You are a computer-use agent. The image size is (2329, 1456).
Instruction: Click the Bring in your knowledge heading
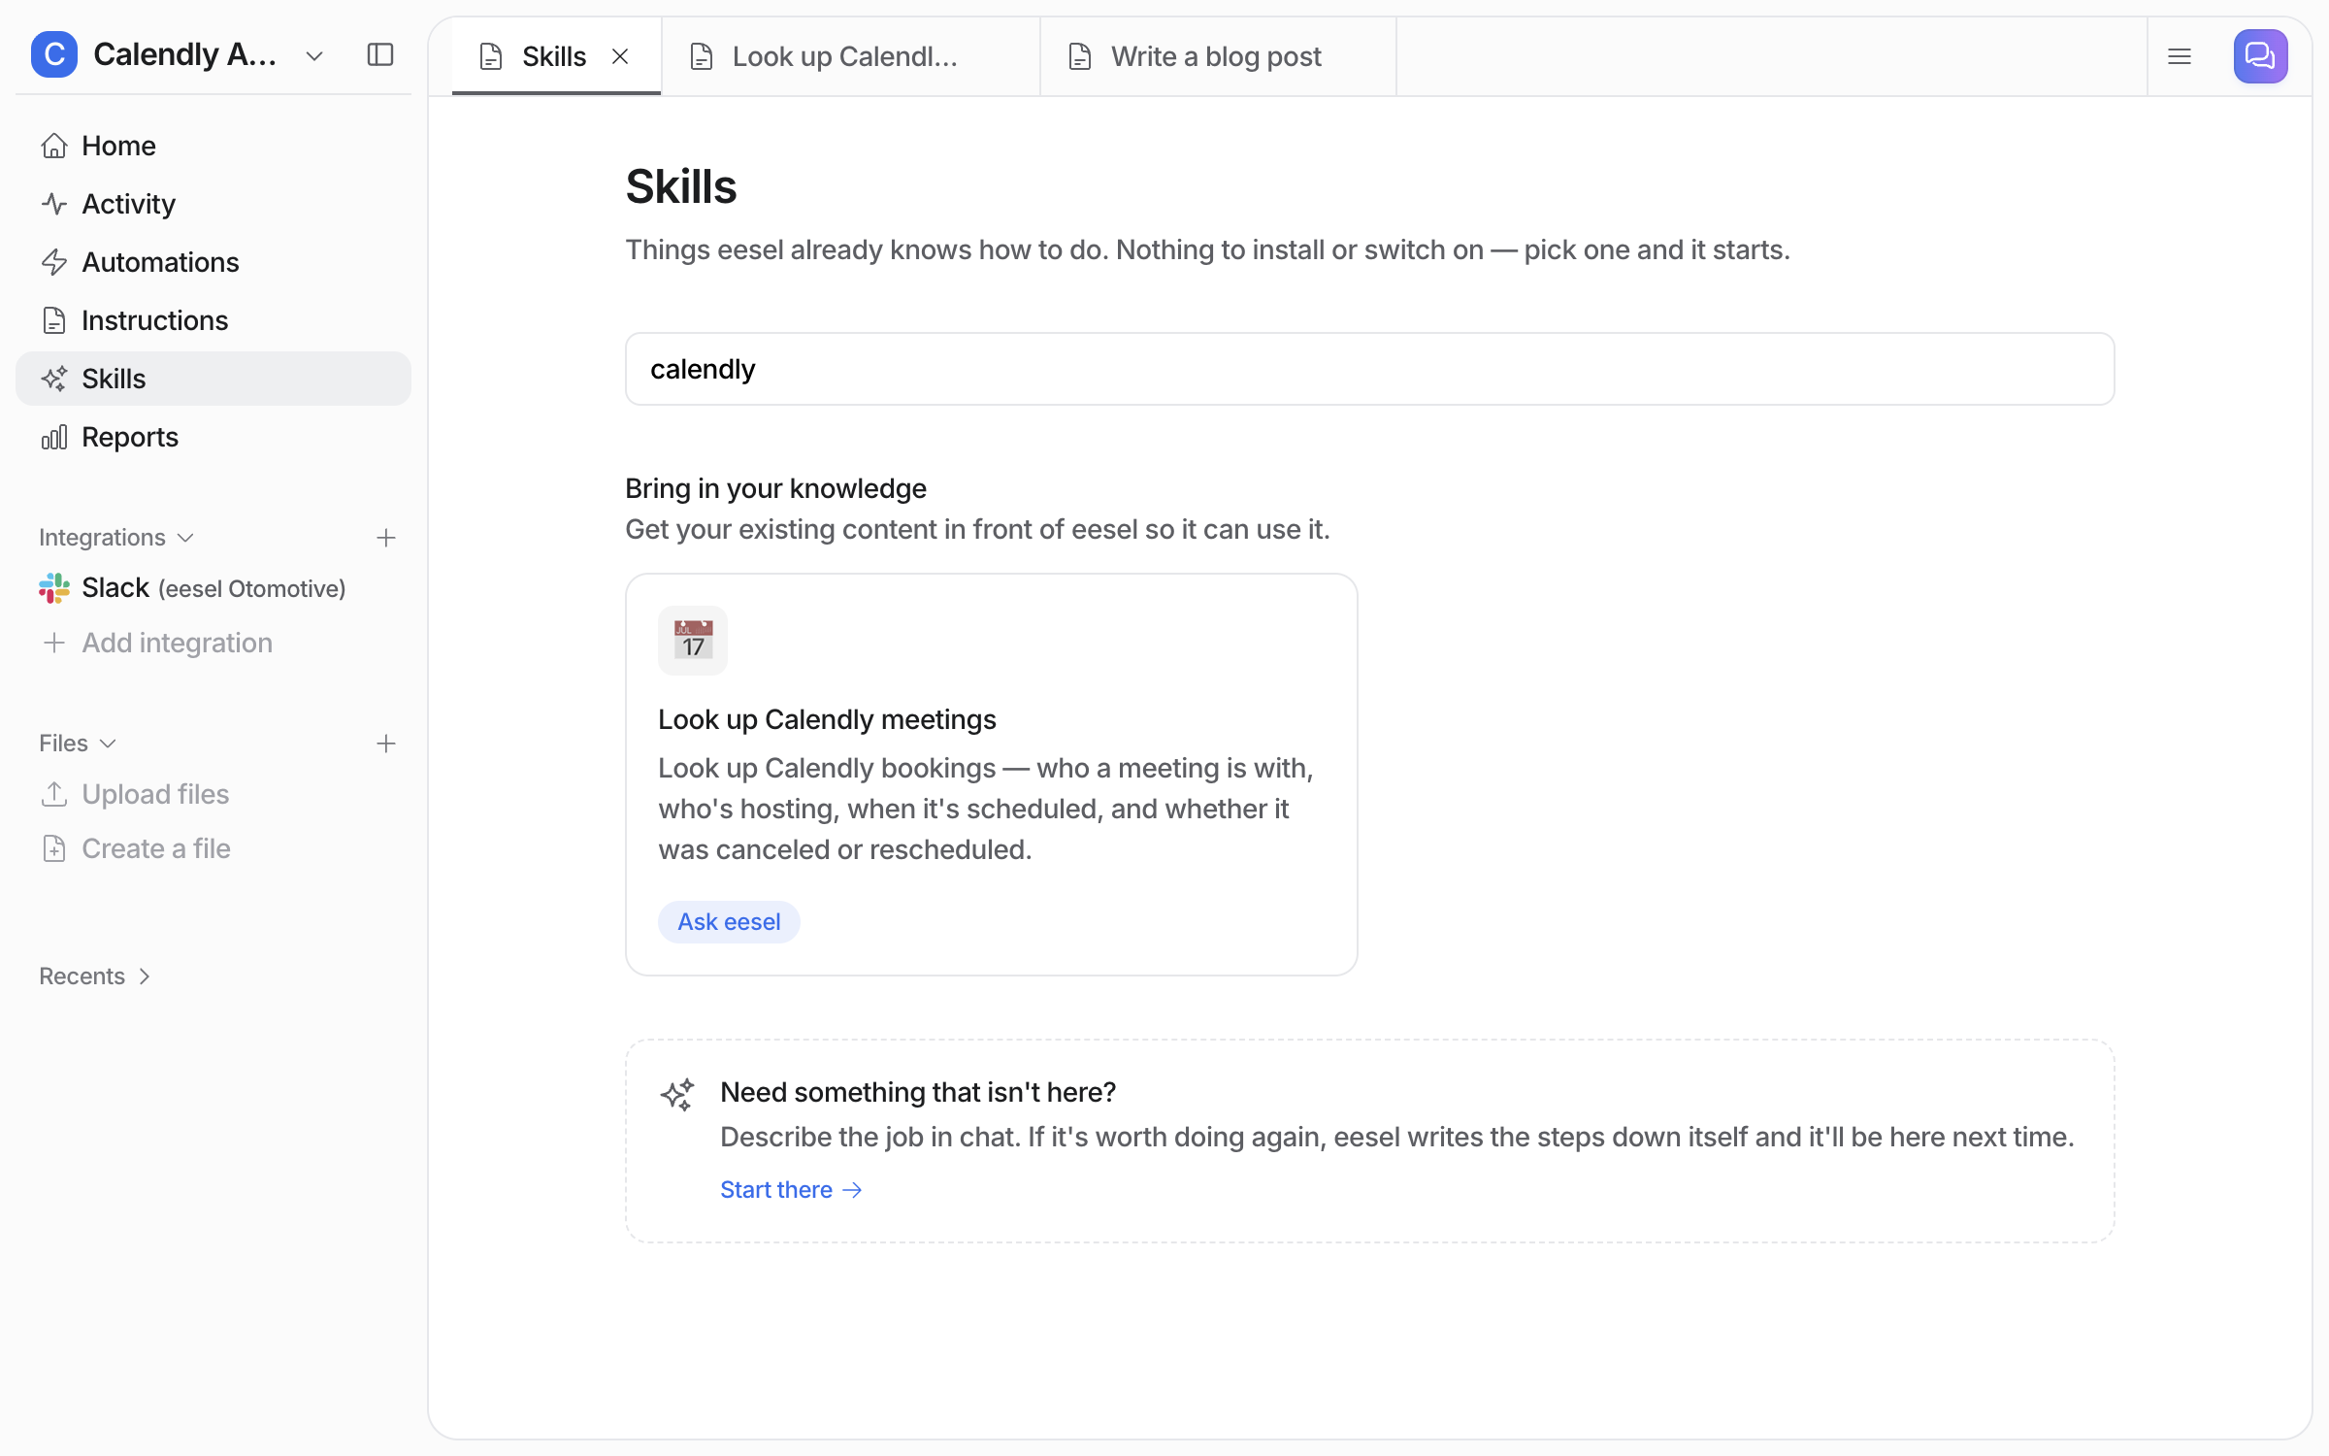(775, 488)
